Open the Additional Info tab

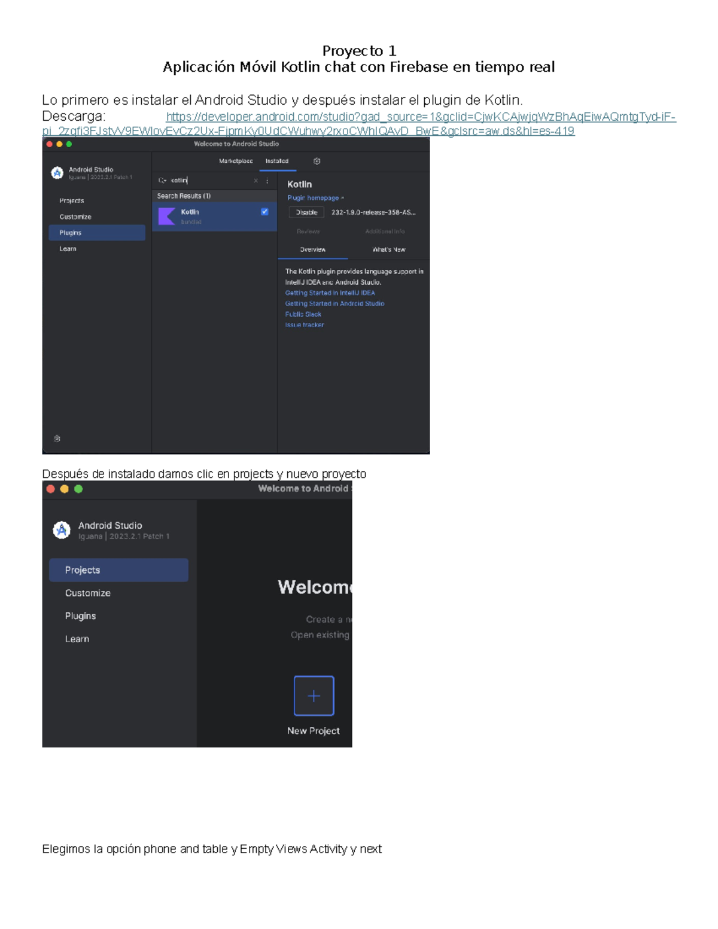tap(385, 232)
